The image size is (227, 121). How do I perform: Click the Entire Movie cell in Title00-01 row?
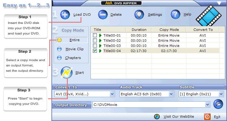[x=169, y=35]
